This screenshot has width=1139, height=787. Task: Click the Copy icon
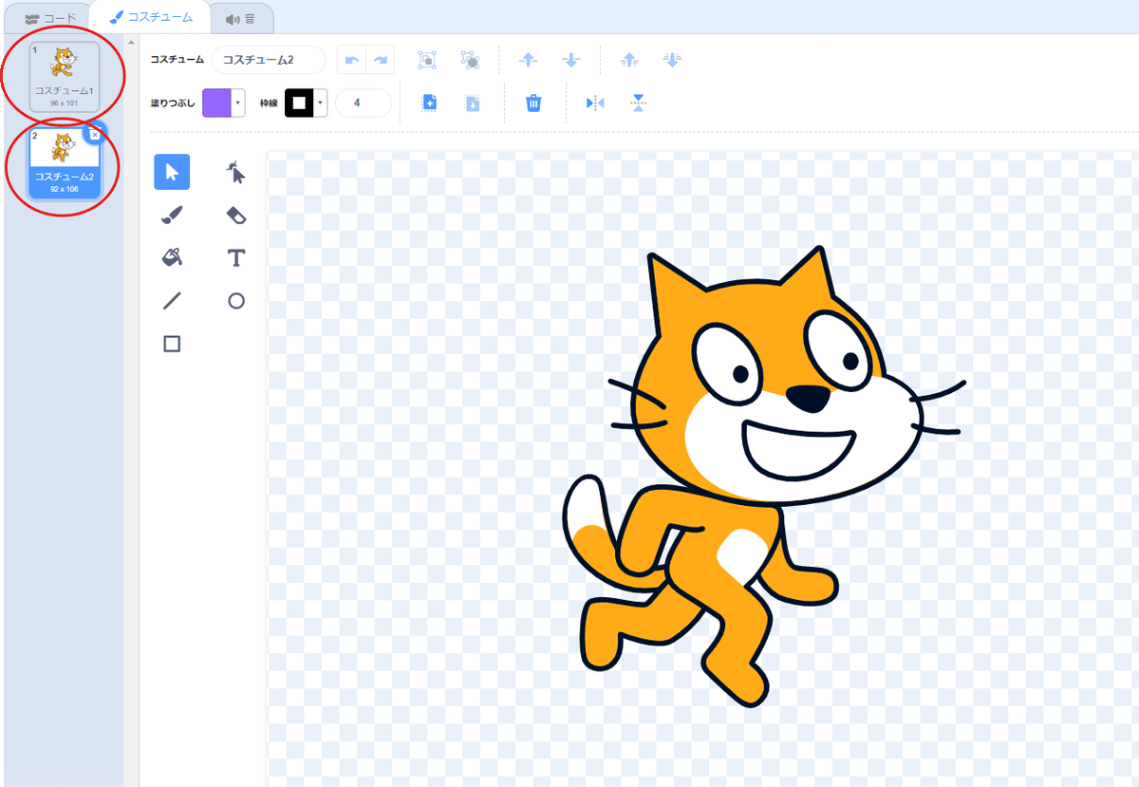pyautogui.click(x=429, y=103)
